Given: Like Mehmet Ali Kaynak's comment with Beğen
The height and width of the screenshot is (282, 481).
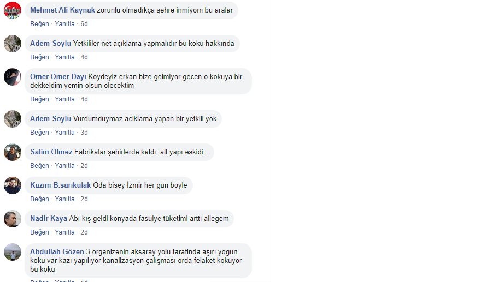Looking at the screenshot, I should [x=39, y=24].
